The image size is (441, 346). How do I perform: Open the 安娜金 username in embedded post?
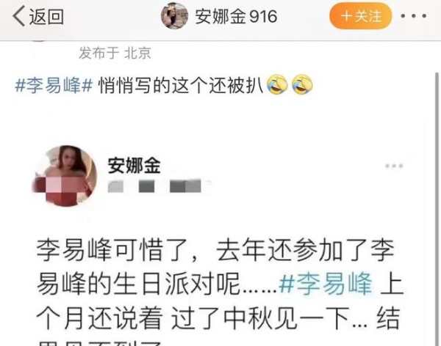(x=134, y=166)
